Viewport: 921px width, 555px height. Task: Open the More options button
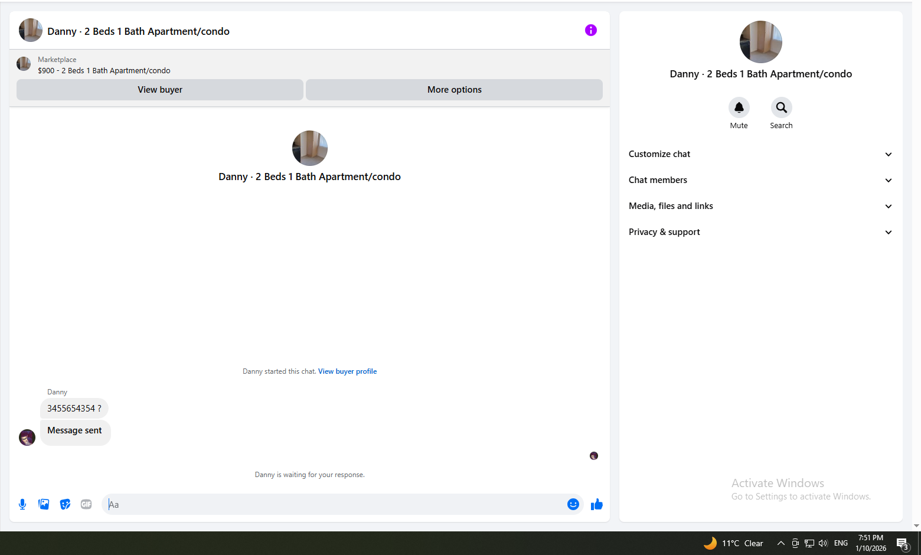pyautogui.click(x=455, y=90)
